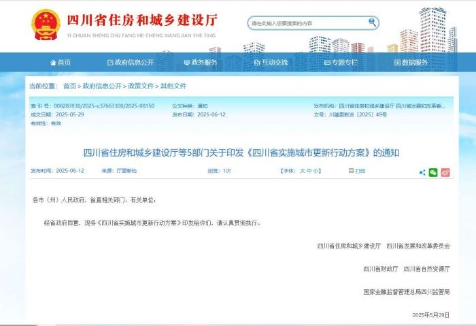Click the document title heading
This screenshot has width=476, height=326.
[x=241, y=152]
